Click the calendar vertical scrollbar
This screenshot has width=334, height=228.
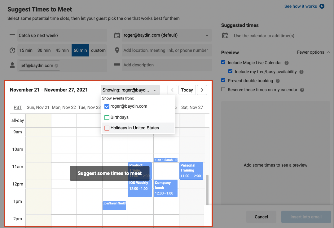point(207,190)
